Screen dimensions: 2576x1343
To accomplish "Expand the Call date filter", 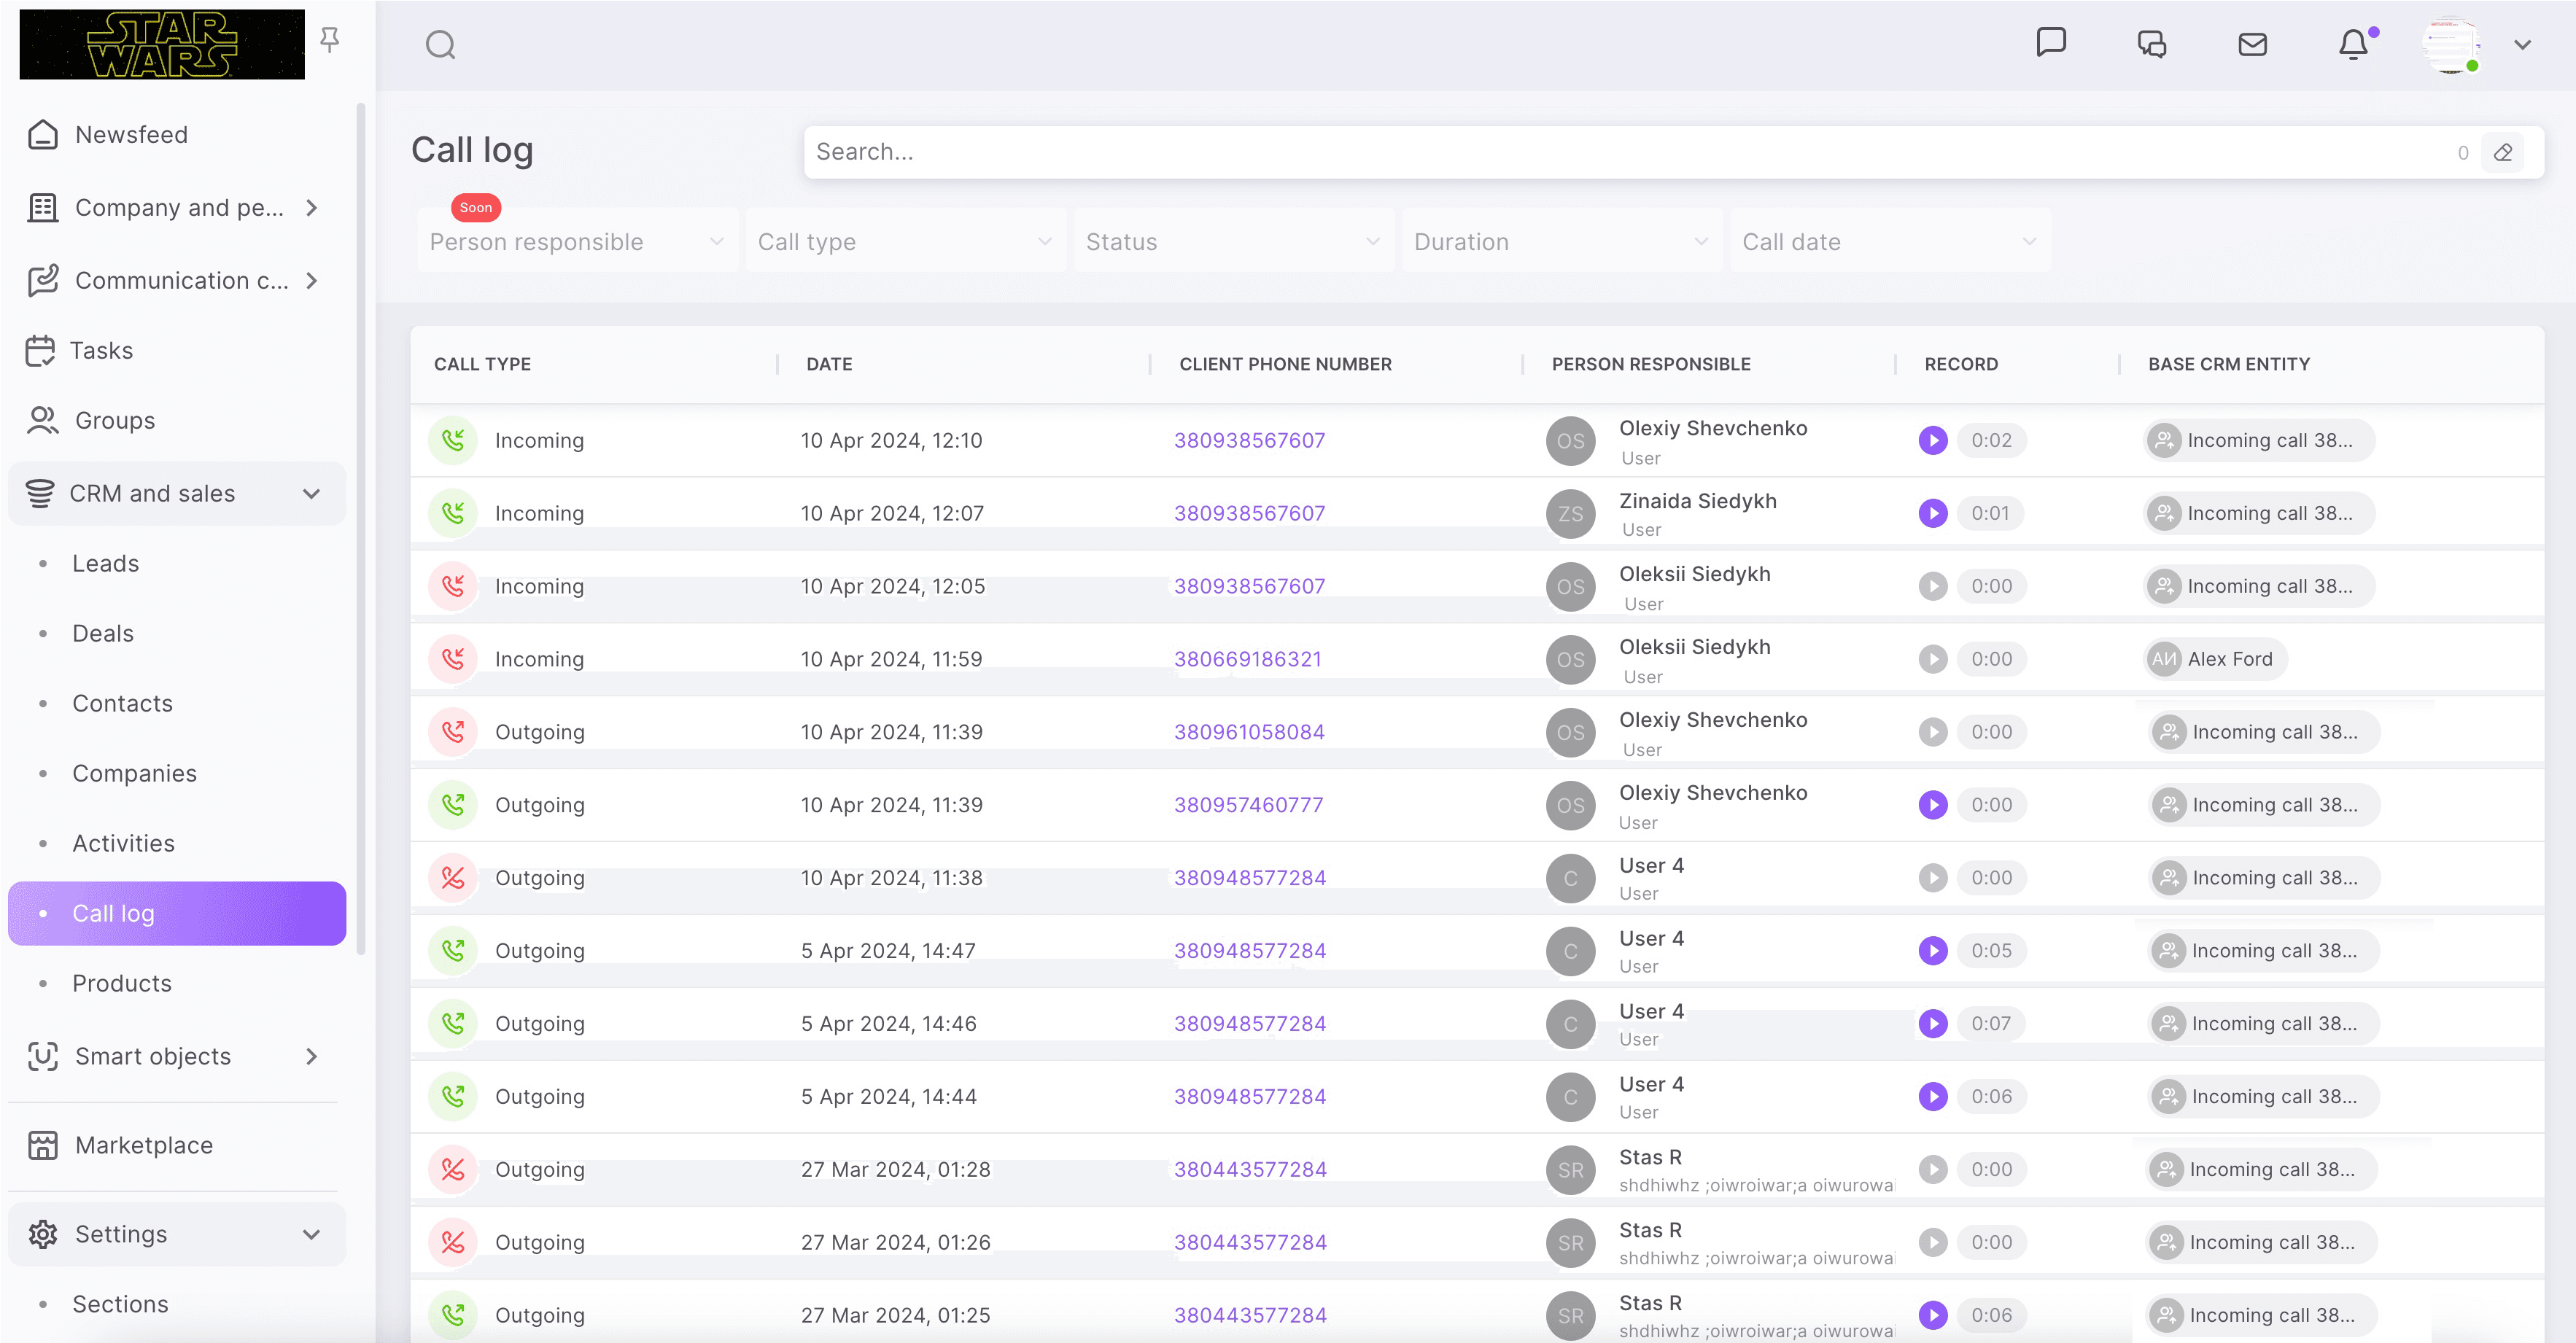I will click(1888, 242).
